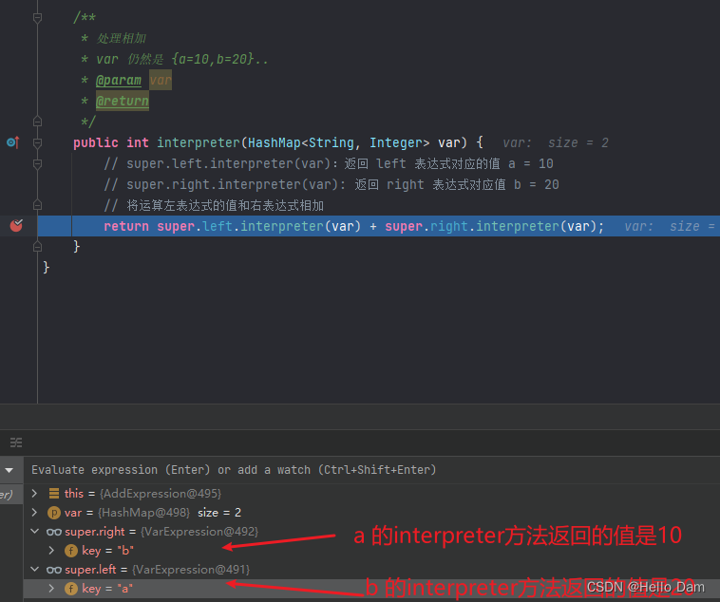Collapse the super.right watch node
720x602 pixels.
pyautogui.click(x=34, y=532)
